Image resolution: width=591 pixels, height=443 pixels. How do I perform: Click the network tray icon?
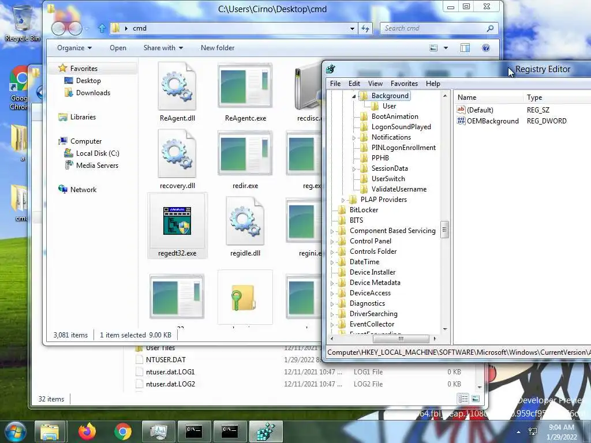point(533,431)
